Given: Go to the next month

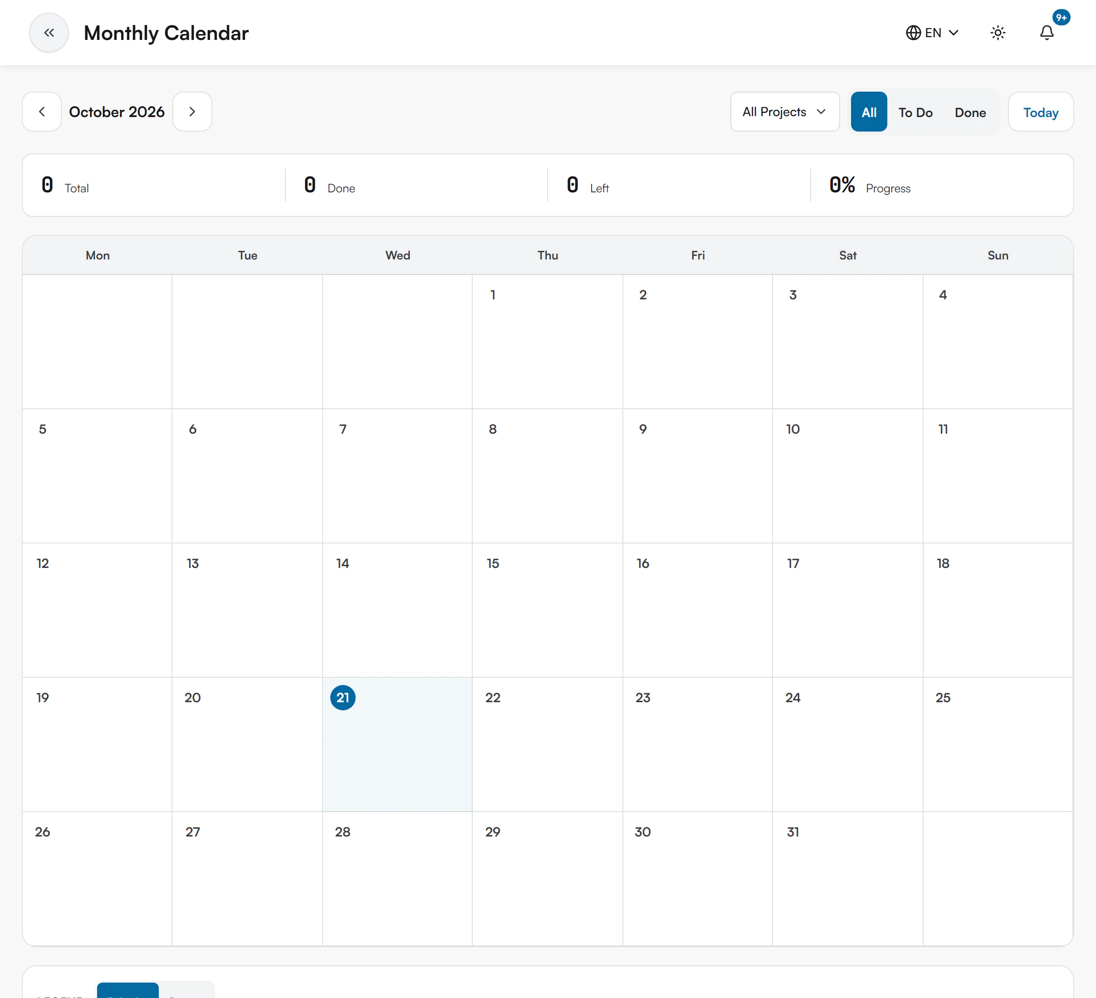Looking at the screenshot, I should pos(192,112).
